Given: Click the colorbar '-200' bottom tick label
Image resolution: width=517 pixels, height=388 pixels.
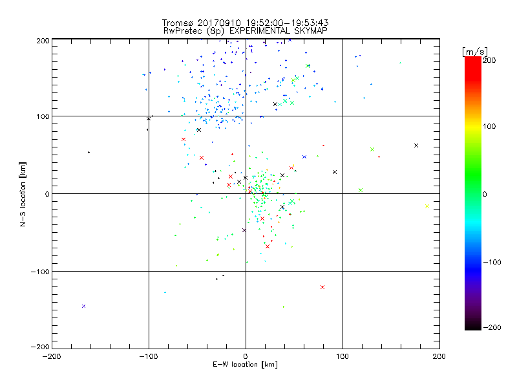Looking at the screenshot, I should coord(492,327).
